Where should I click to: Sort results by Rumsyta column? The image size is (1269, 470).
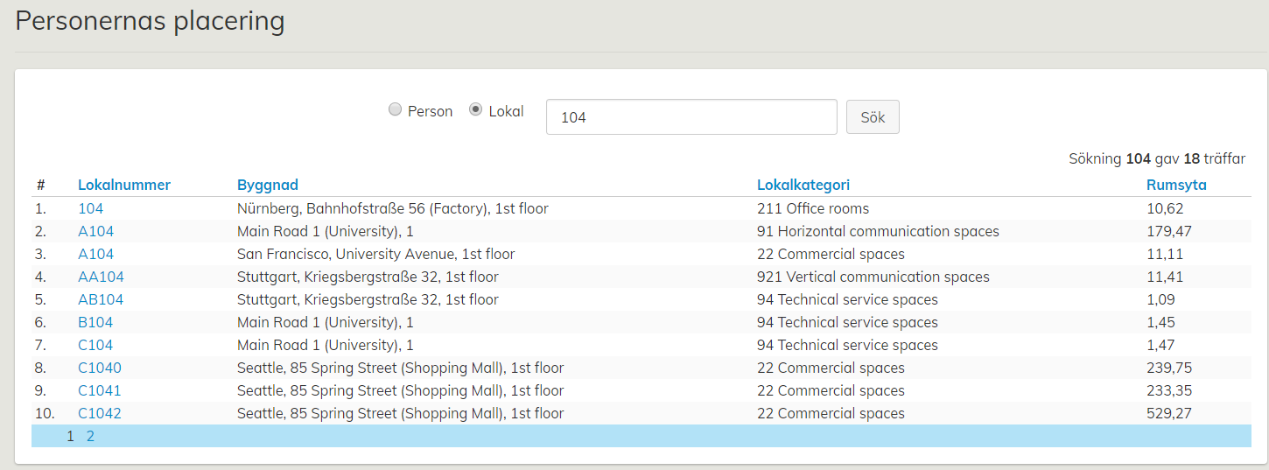coord(1175,185)
